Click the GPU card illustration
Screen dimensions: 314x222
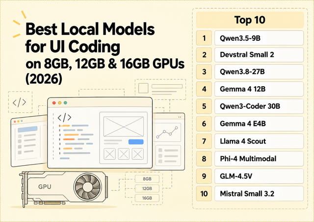64,189
